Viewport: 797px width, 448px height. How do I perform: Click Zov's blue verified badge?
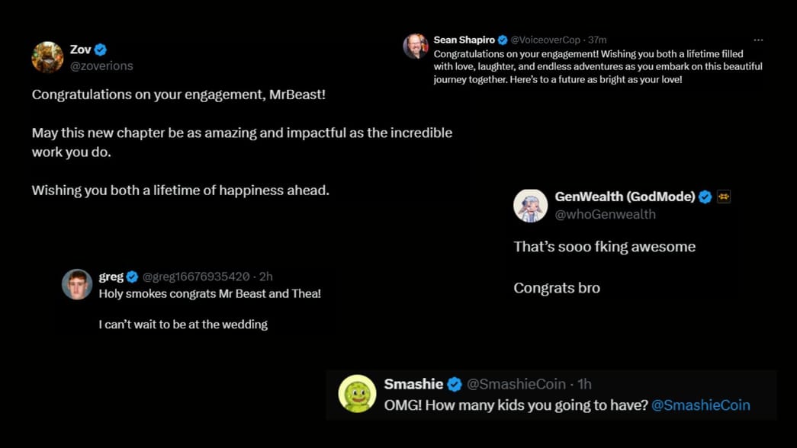(100, 49)
